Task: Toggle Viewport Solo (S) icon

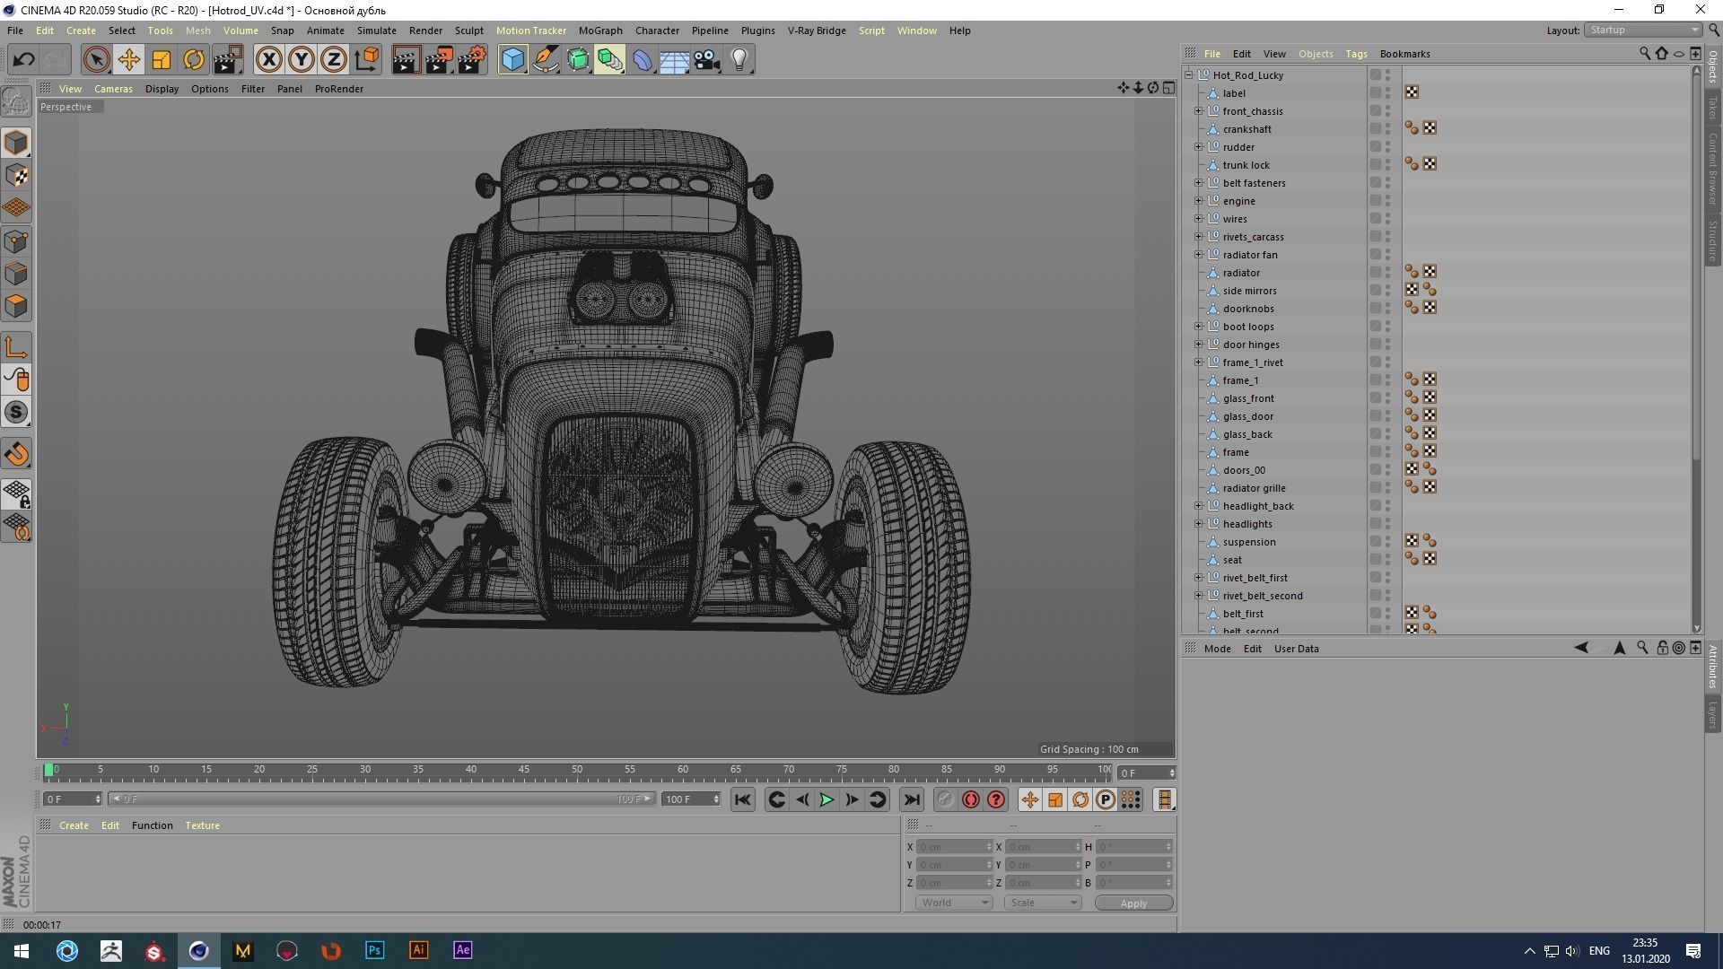Action: [16, 413]
